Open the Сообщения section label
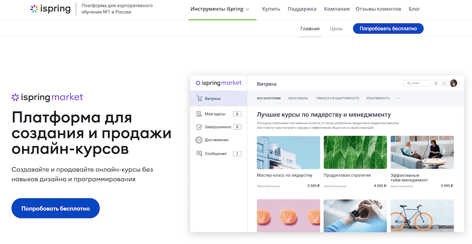This screenshot has height=244, width=472. click(216, 154)
